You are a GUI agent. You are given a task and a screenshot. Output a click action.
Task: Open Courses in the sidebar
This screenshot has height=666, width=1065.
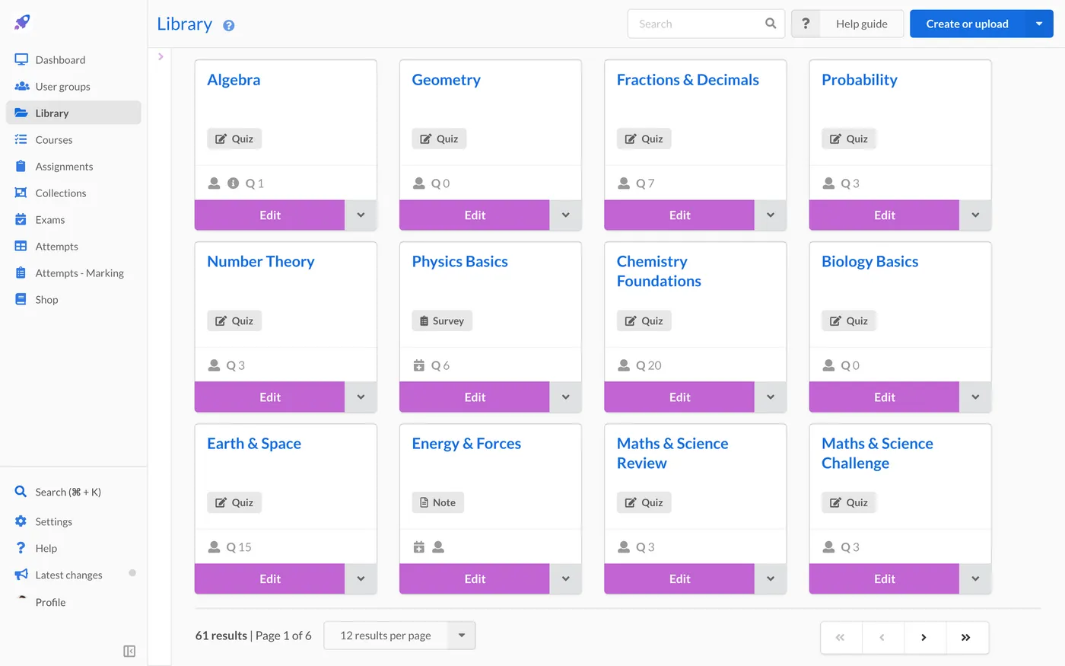(x=54, y=140)
